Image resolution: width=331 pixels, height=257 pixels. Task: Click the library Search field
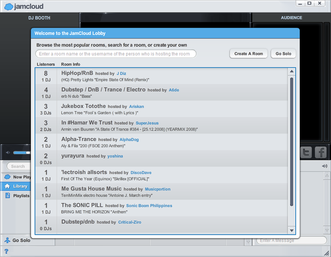click(x=18, y=166)
